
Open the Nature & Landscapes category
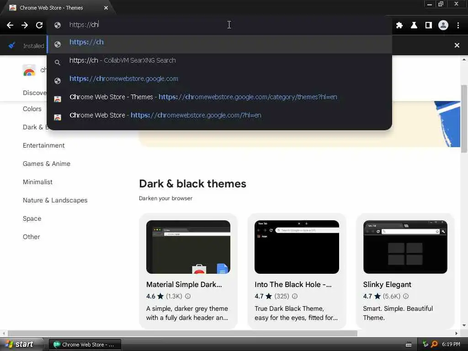(x=55, y=200)
